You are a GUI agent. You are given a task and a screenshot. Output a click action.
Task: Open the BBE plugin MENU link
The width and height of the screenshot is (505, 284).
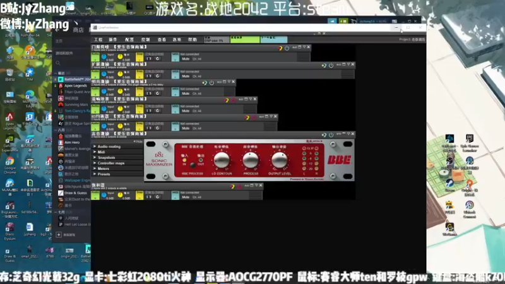(x=314, y=141)
